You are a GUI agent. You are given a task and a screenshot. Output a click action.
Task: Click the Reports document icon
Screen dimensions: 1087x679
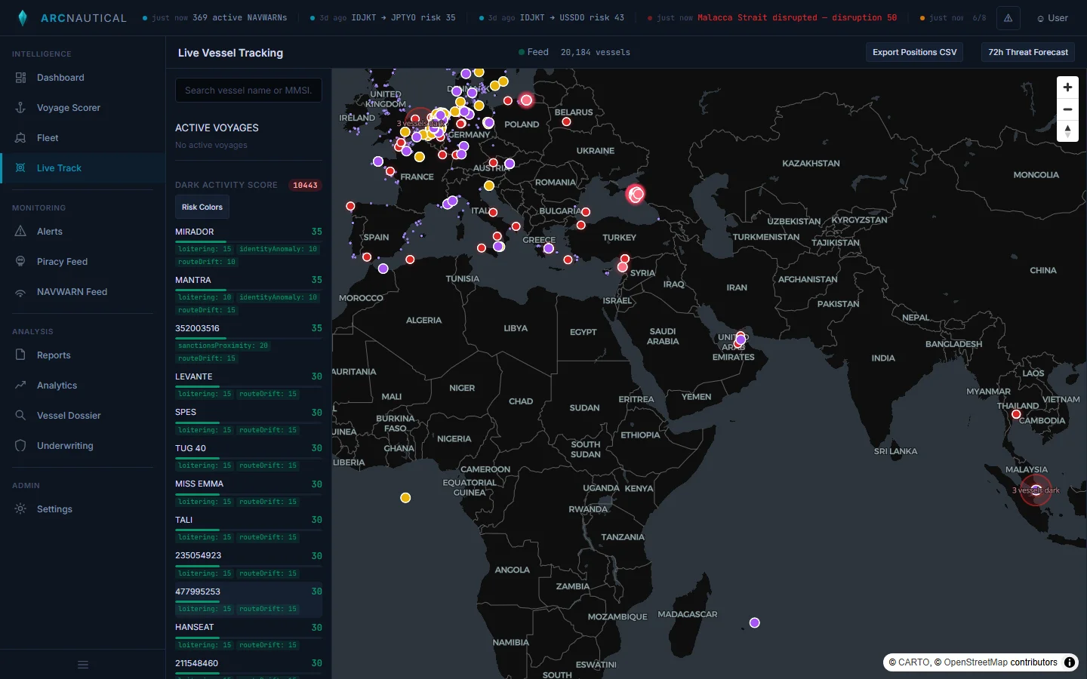pos(20,355)
